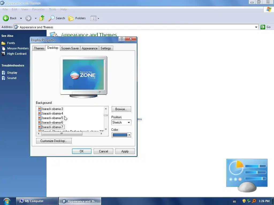Click the Cancel button
The width and height of the screenshot is (274, 205).
[103, 151]
